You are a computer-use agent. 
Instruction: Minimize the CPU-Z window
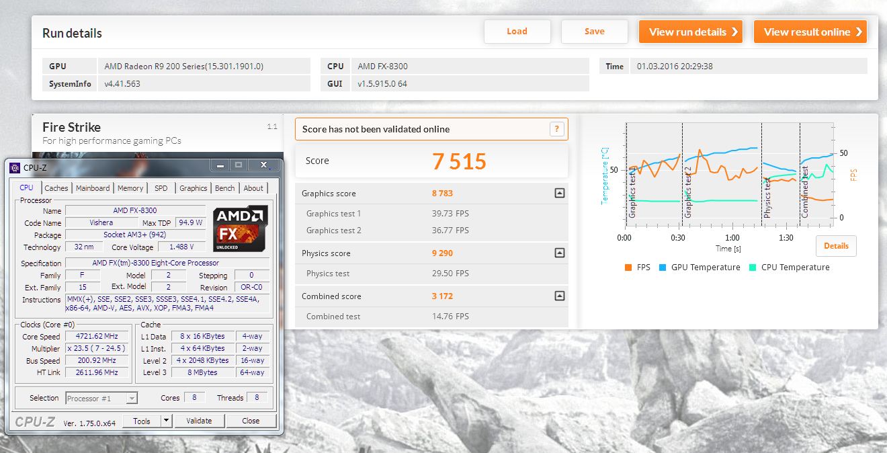[220, 165]
